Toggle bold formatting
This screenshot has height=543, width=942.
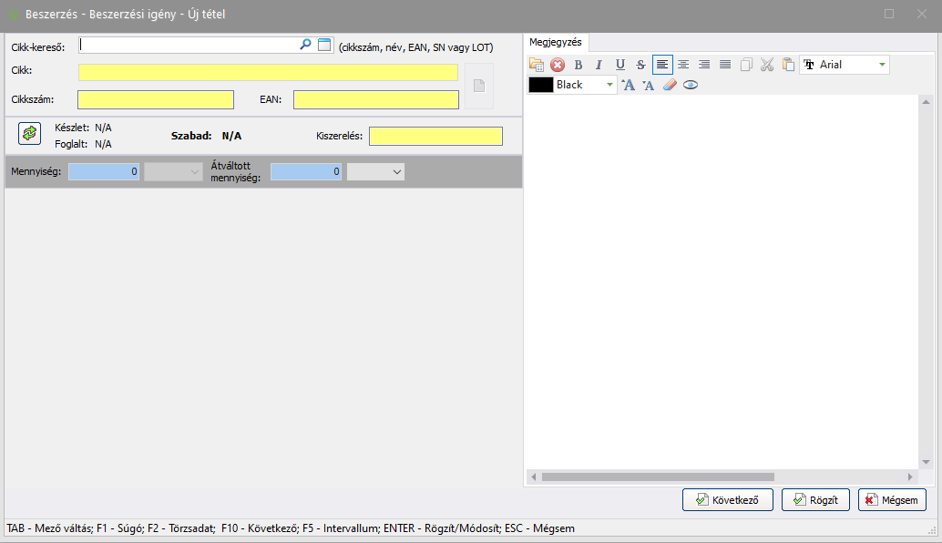click(578, 65)
